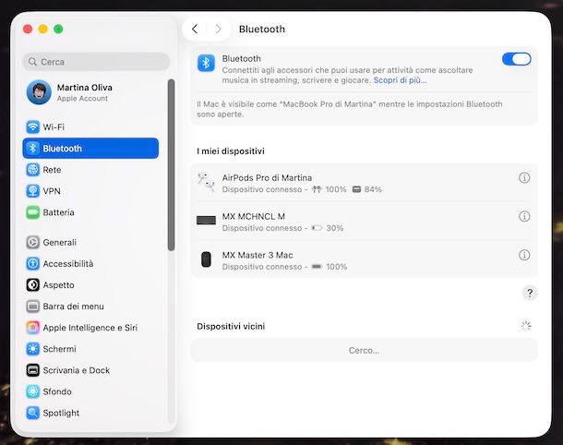Click the MX MCHNCL M keyboard icon
This screenshot has height=445, width=563.
click(206, 220)
